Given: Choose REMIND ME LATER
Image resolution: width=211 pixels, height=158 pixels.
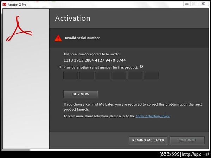Looking at the screenshot, I should 148,140.
